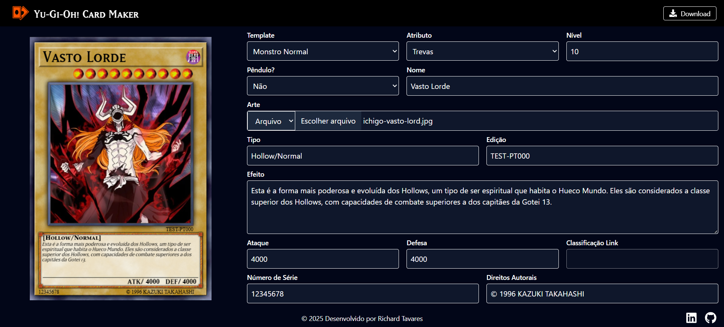Click the ATK/ 4000 text on card
The image size is (724, 327).
point(143,281)
